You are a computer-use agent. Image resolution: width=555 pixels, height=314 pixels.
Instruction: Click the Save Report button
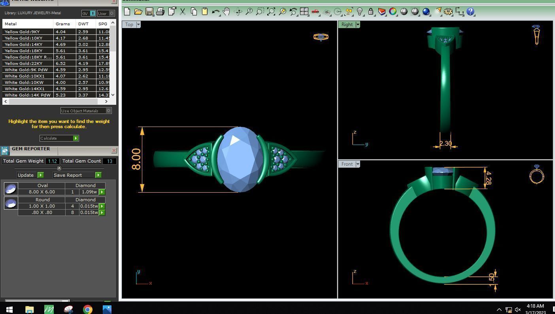(77, 175)
